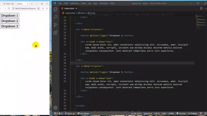This screenshot has width=207, height=116.
Task: Open the Source Control view
Action: coord(55,25)
